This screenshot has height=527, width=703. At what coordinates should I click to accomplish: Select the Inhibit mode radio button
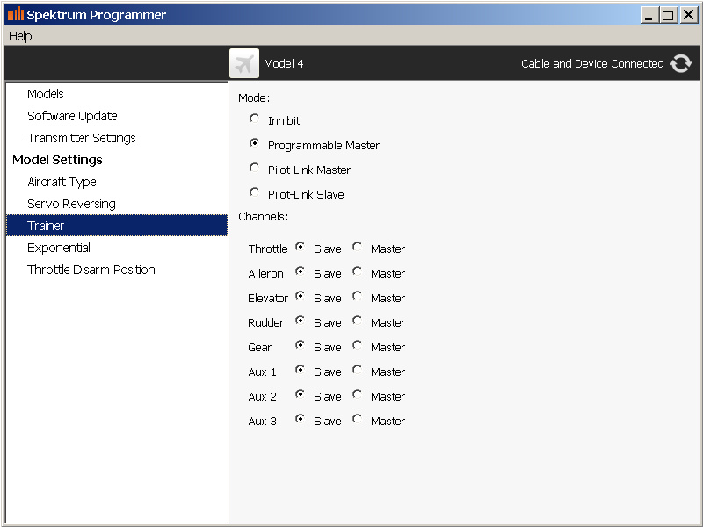254,119
